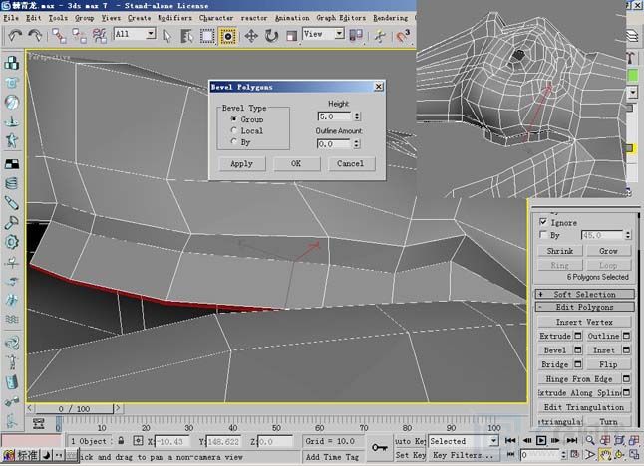Choose the Rectangular Selection Region tool
Viewport: 644px width, 466px height.
[207, 36]
